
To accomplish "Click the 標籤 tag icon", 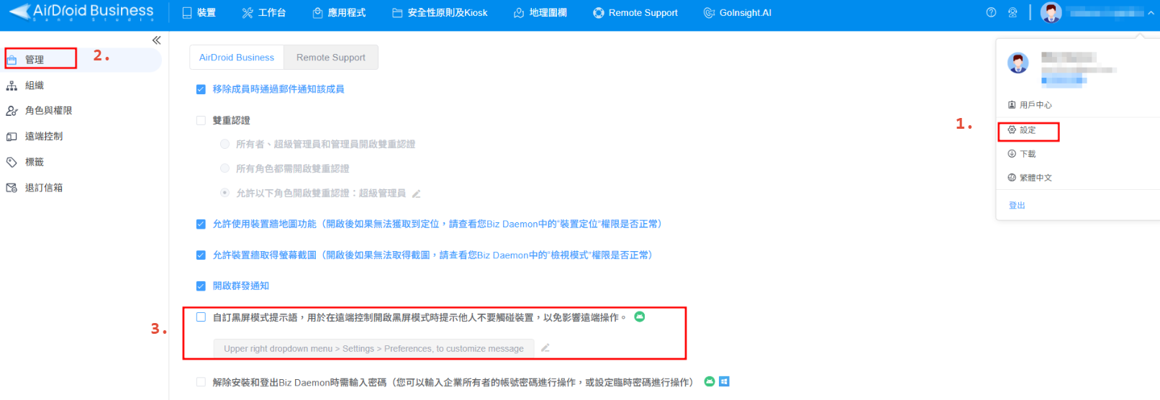I will click(12, 163).
